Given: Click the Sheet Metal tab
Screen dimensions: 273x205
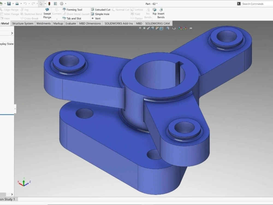Looking at the screenshot, I should point(5,23).
